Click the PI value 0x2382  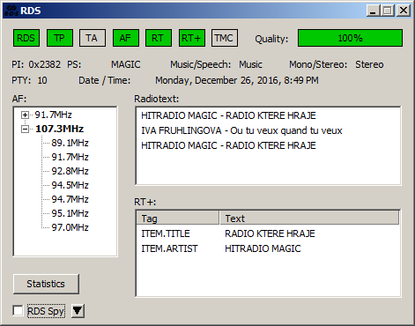click(x=45, y=64)
